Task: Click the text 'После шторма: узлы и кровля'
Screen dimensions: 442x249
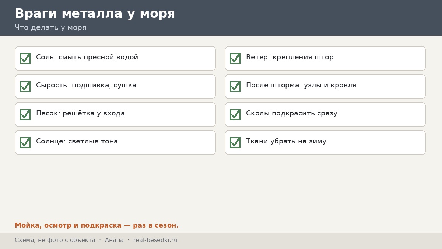Action: pos(301,86)
